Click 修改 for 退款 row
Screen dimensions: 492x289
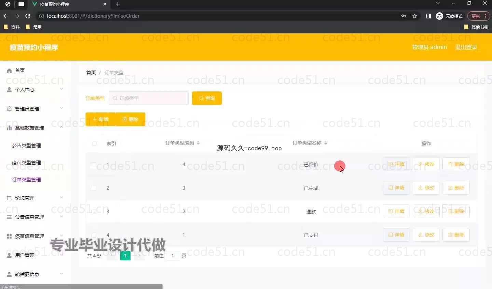(x=426, y=211)
